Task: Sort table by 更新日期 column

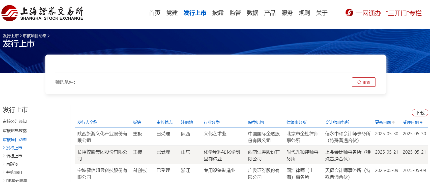Action: tap(385, 122)
